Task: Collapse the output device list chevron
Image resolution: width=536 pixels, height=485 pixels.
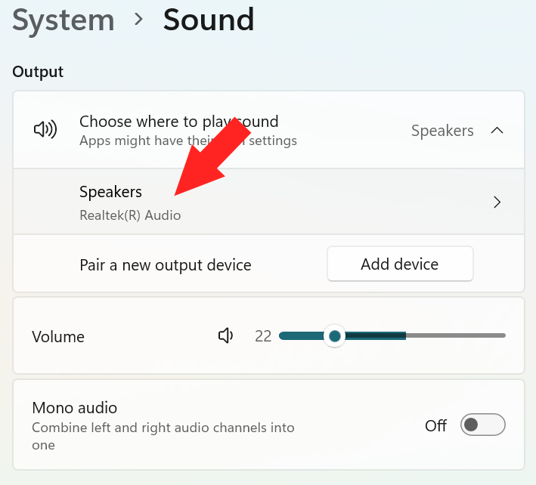Action: (497, 131)
